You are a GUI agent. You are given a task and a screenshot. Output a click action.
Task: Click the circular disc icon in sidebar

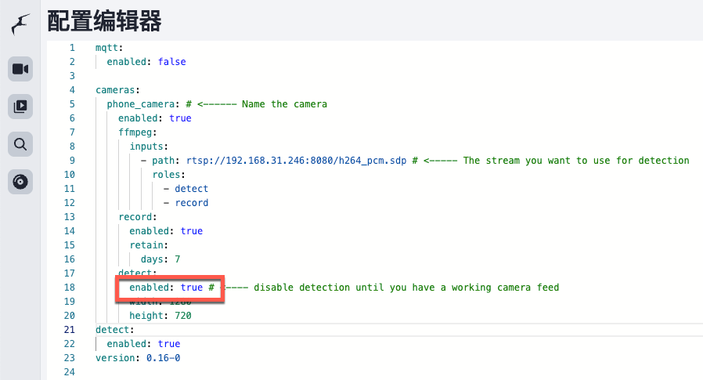21,182
